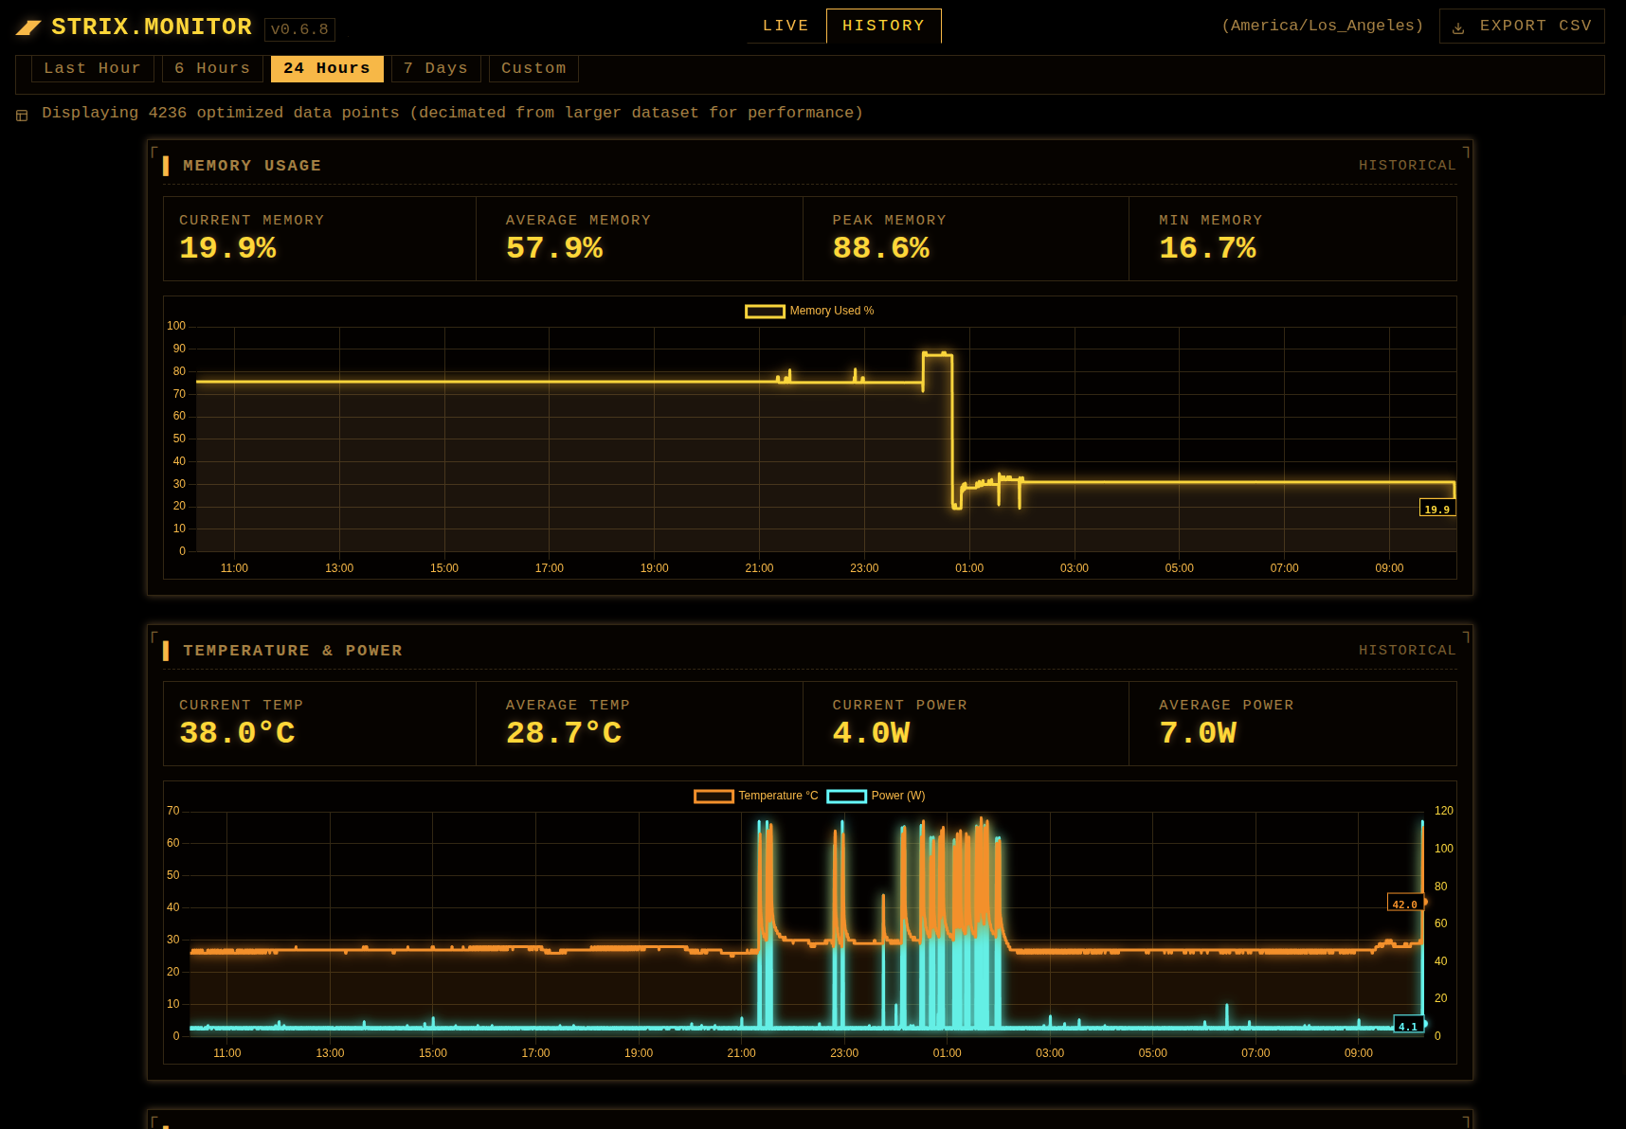Choose the 24 Hours time range
The height and width of the screenshot is (1129, 1626).
(327, 68)
